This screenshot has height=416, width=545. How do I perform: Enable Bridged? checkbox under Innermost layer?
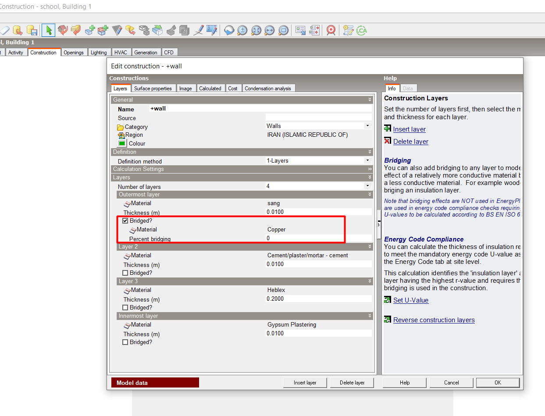click(125, 342)
